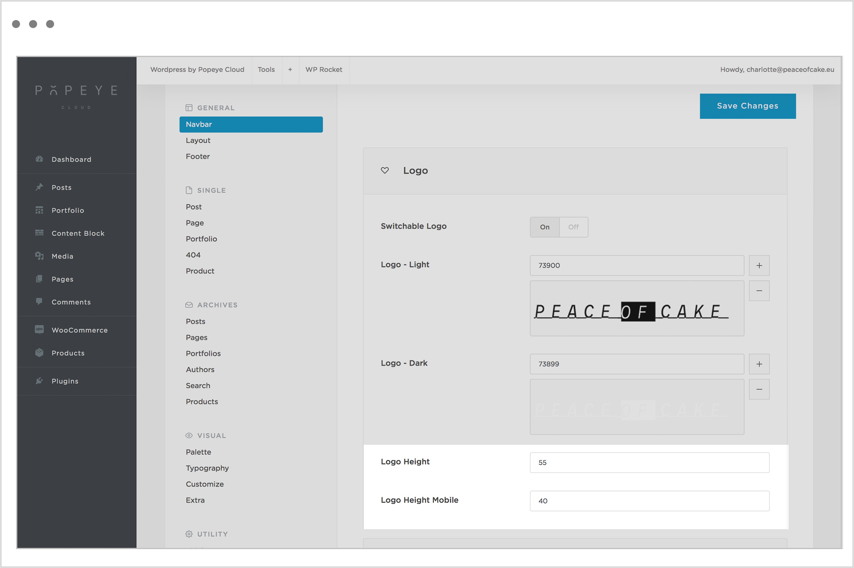The image size is (854, 568).
Task: Remove Logo - Dark image with minus button
Action: click(759, 389)
